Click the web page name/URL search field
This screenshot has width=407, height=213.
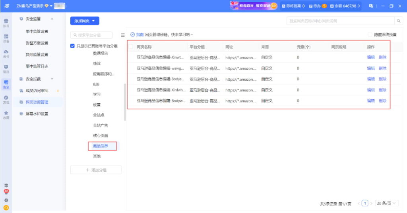point(341,21)
